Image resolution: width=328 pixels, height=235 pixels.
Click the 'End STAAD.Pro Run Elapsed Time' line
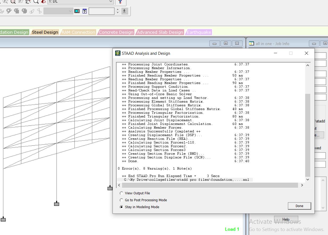pos(171,176)
